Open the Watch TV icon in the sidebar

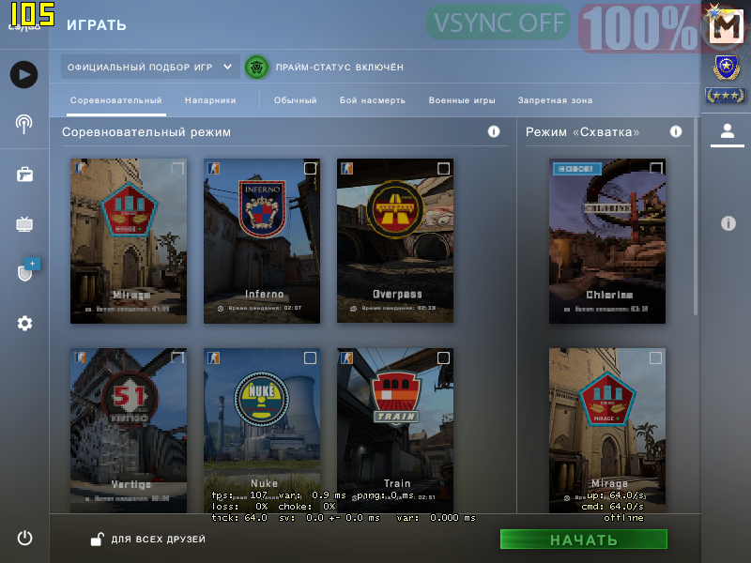[24, 223]
